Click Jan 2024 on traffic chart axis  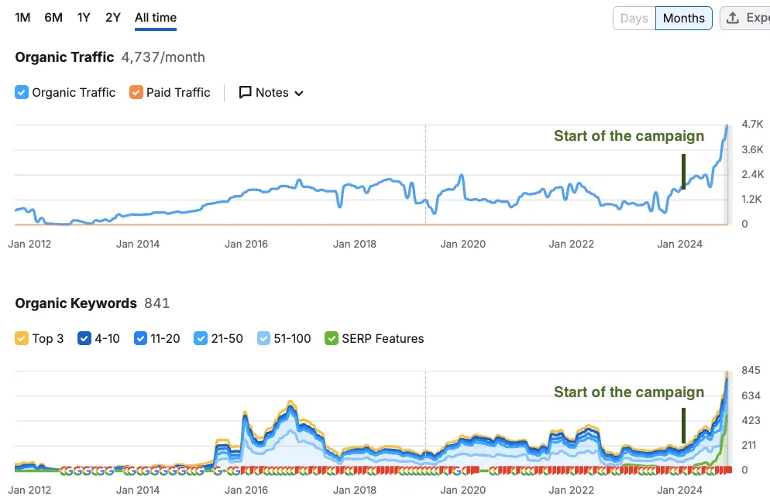[679, 244]
